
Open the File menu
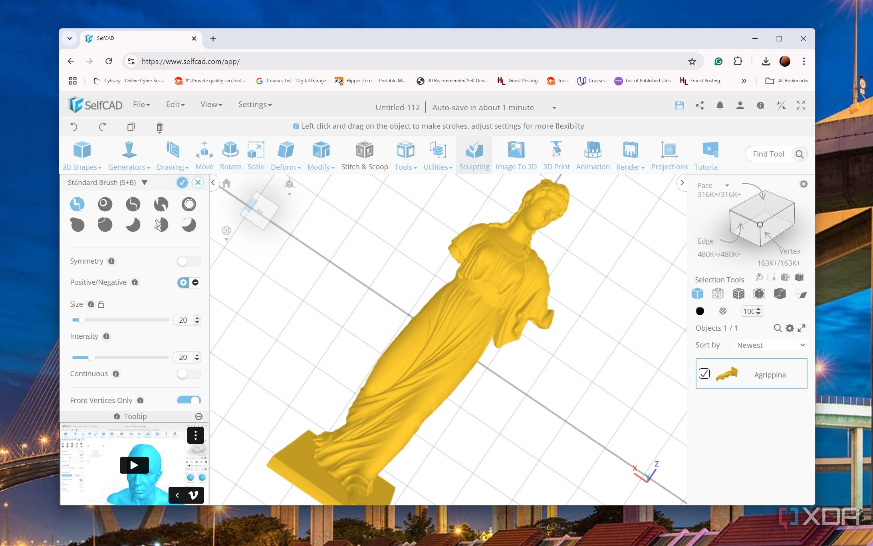(141, 105)
